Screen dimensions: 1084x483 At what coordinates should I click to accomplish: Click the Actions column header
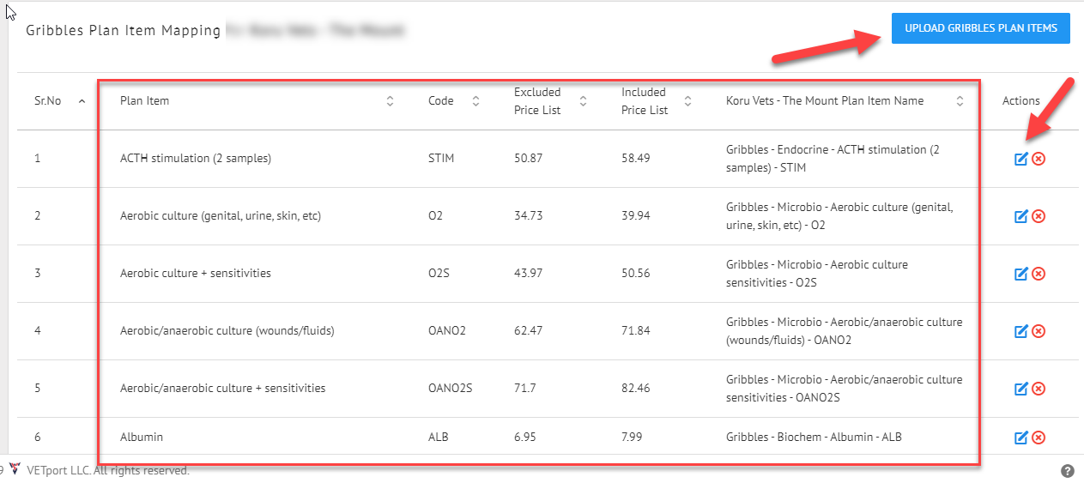1021,101
